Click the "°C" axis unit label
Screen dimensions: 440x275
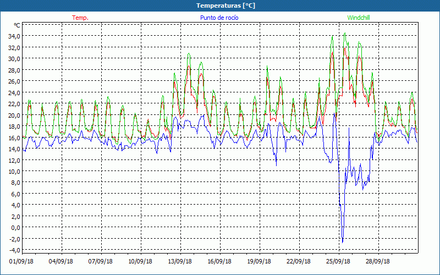point(17,25)
